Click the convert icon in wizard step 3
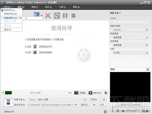This screenshot has width=152, height=114. coord(35,52)
